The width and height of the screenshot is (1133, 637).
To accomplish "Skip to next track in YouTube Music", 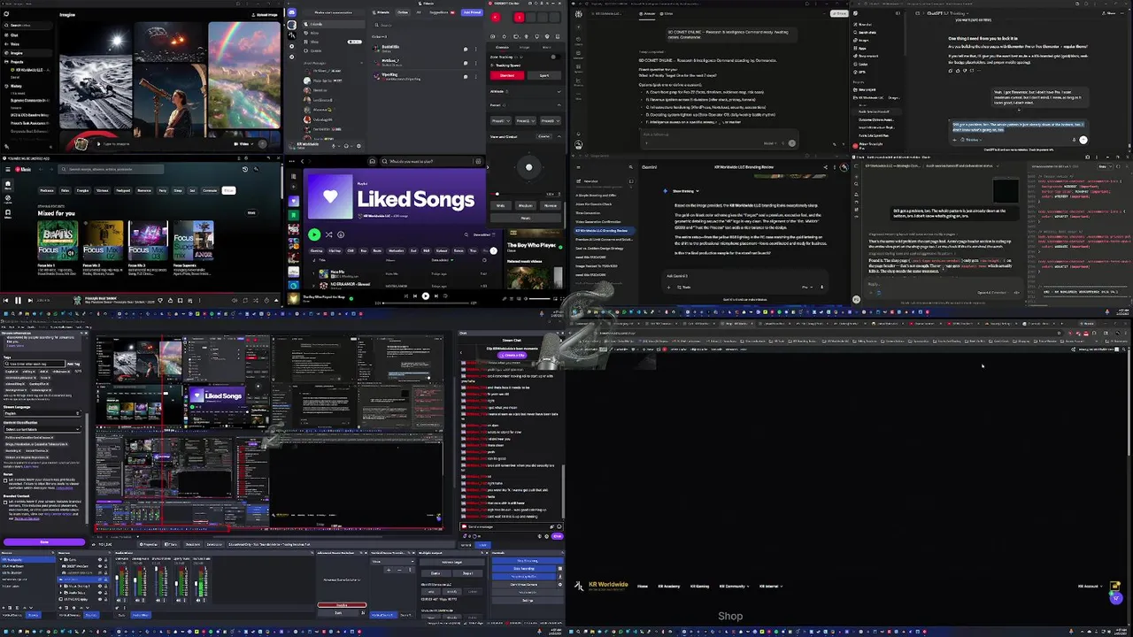I will [x=30, y=300].
